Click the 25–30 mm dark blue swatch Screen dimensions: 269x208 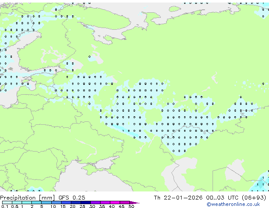coord(85,202)
